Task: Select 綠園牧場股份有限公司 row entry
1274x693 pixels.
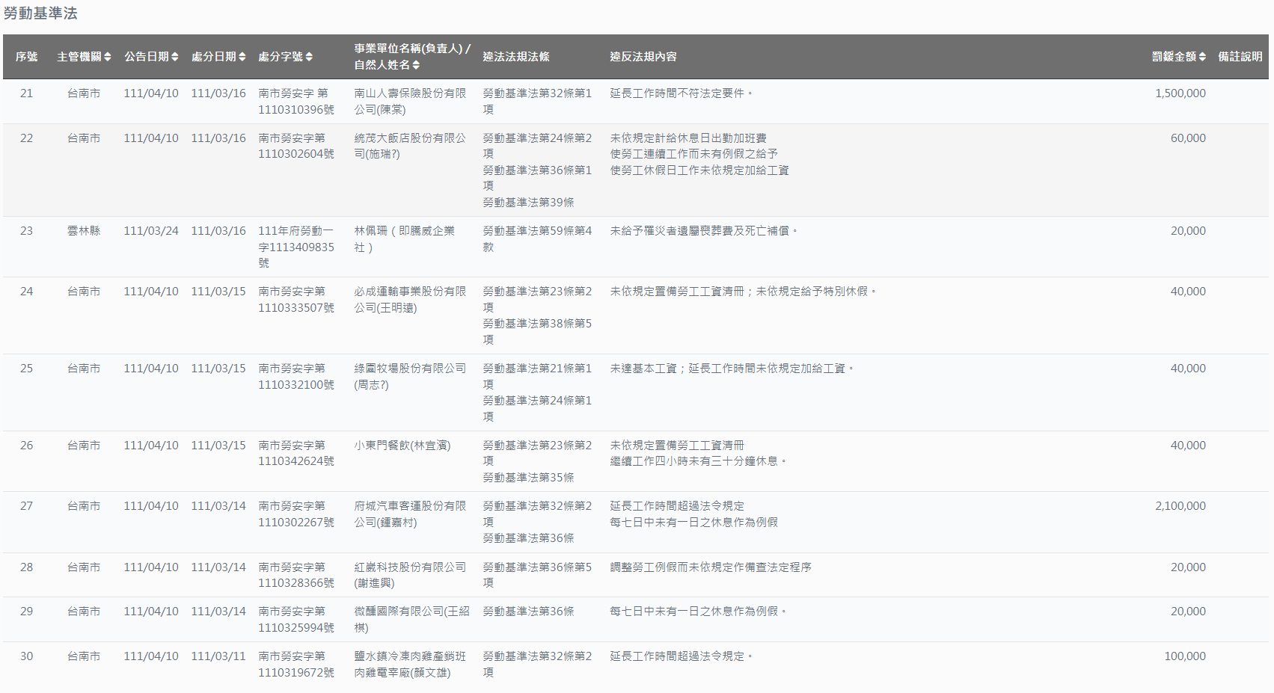Action: 409,376
